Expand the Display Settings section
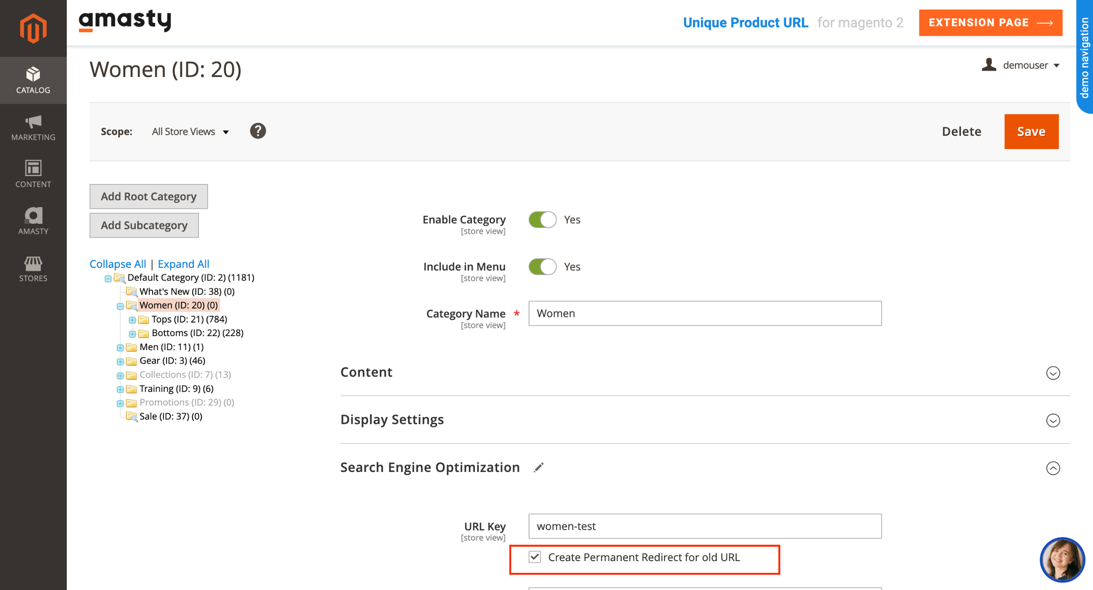 pyautogui.click(x=1053, y=420)
